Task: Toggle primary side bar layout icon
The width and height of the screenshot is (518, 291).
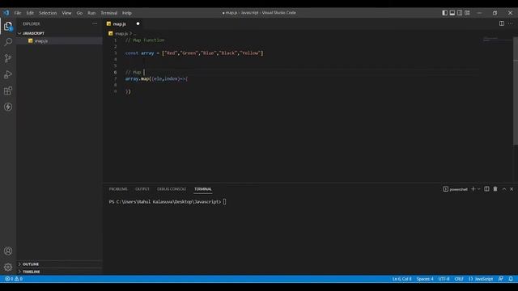Action: click(x=445, y=13)
